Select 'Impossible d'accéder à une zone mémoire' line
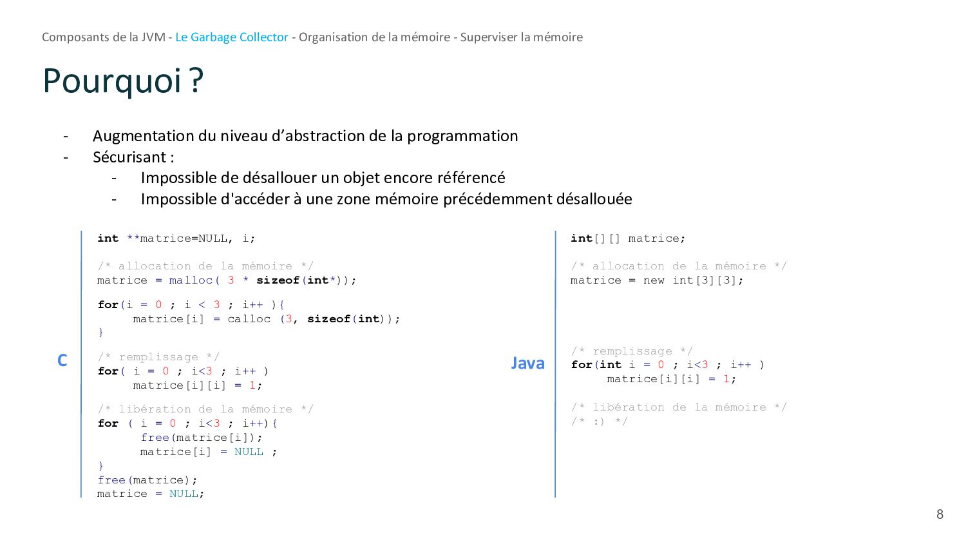 386,199
